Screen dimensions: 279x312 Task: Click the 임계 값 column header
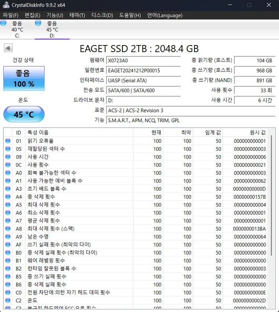(208, 132)
